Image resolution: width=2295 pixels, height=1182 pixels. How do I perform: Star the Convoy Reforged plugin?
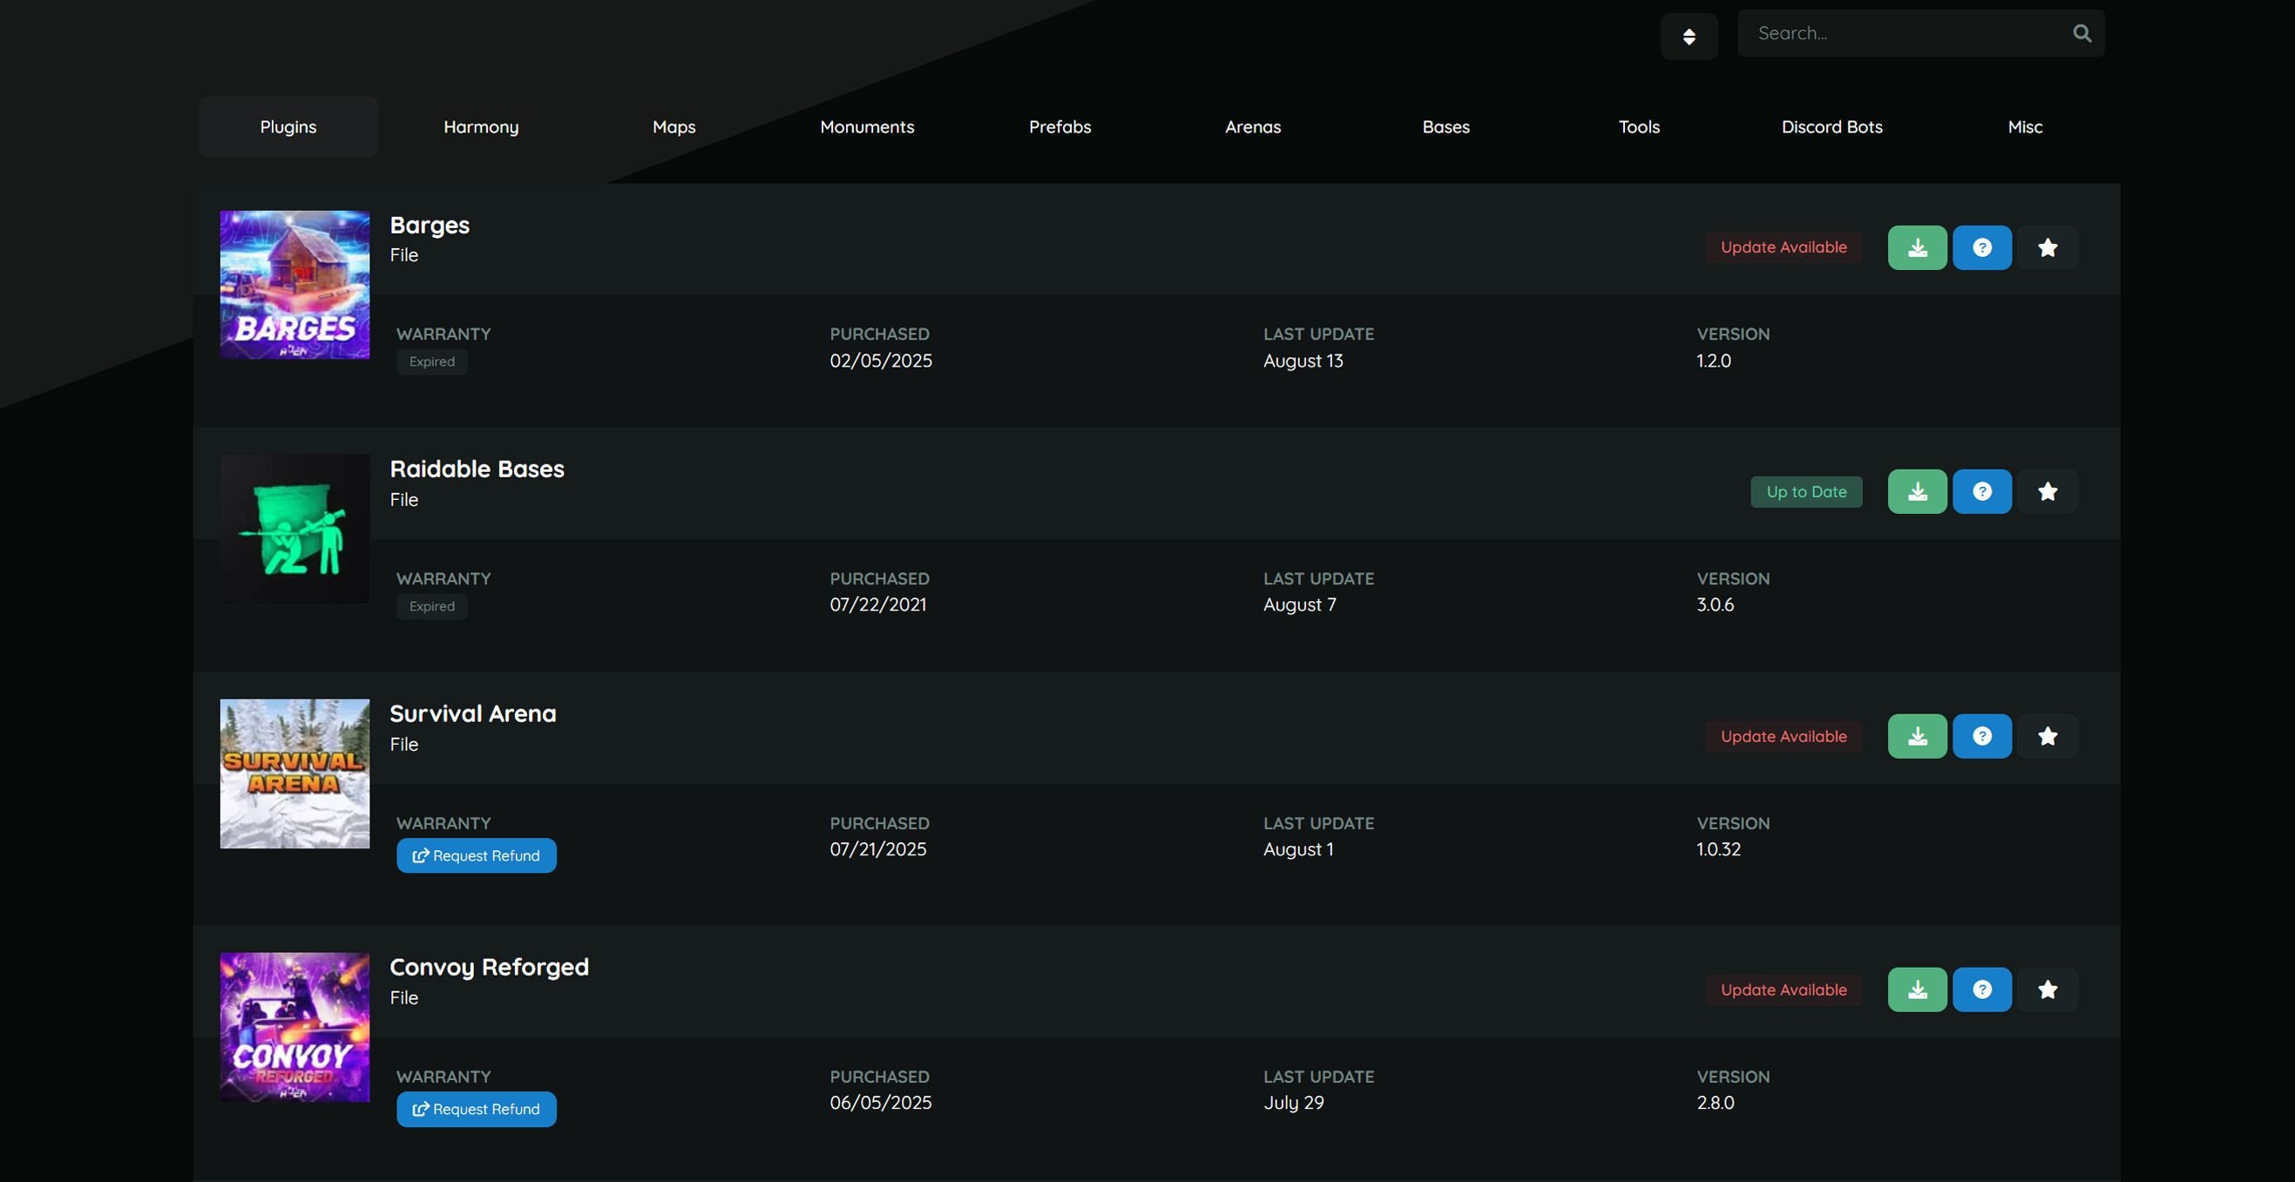tap(2048, 990)
